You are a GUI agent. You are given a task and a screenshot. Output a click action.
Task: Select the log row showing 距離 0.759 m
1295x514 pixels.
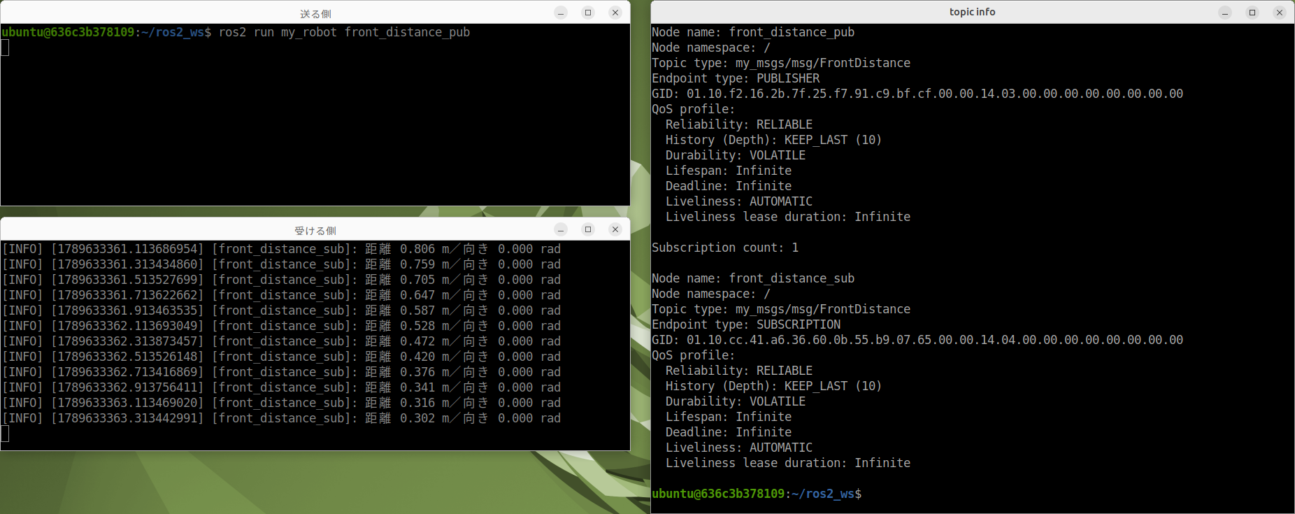coord(281,264)
